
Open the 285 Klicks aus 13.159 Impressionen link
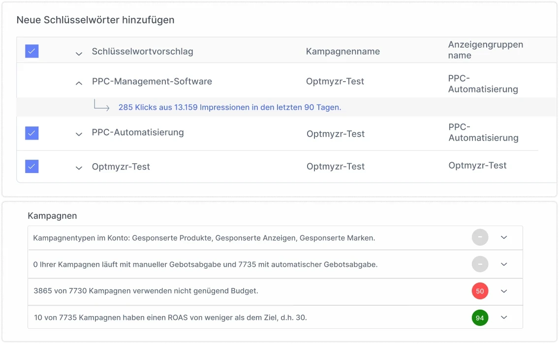(x=230, y=107)
